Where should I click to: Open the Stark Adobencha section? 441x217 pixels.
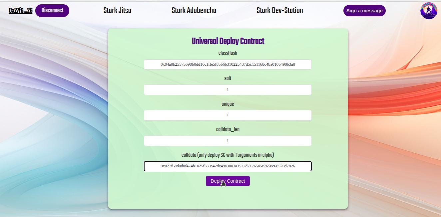[194, 11]
